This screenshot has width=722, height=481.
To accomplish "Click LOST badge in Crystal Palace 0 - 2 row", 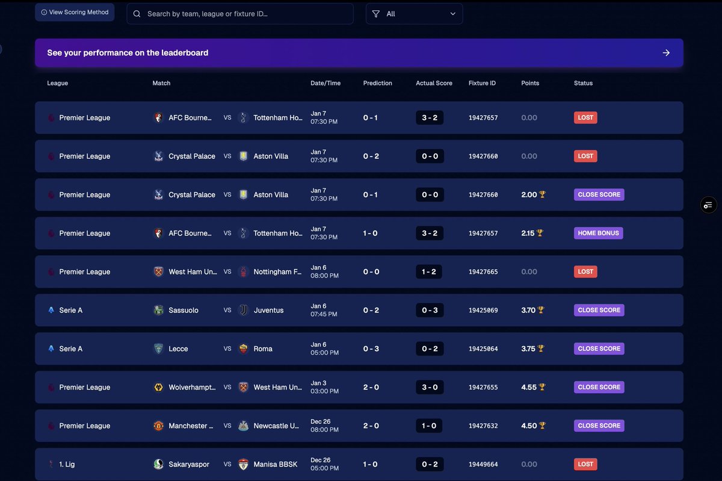I will pos(585,156).
